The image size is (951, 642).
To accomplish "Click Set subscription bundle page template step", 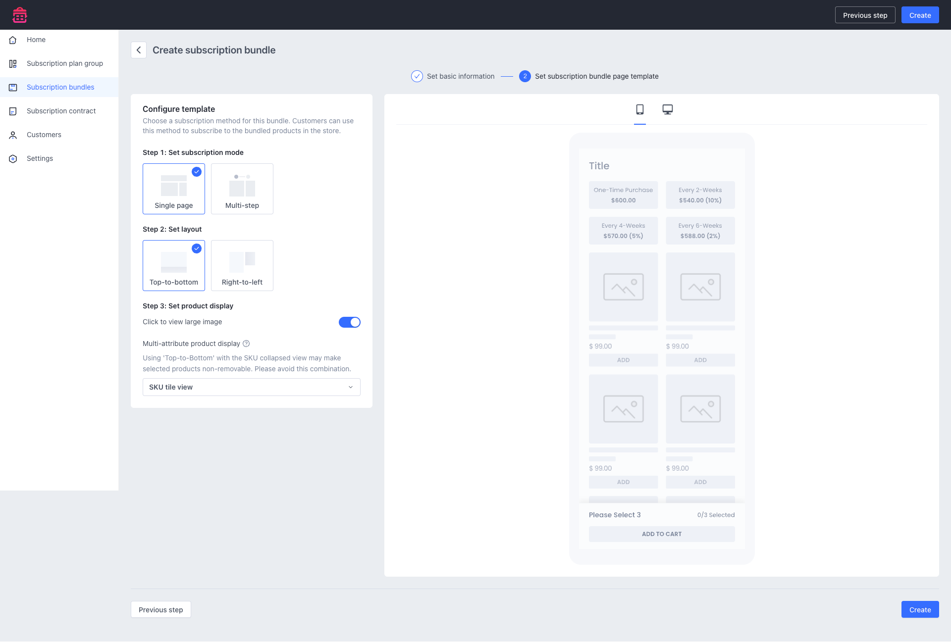I will tap(597, 76).
